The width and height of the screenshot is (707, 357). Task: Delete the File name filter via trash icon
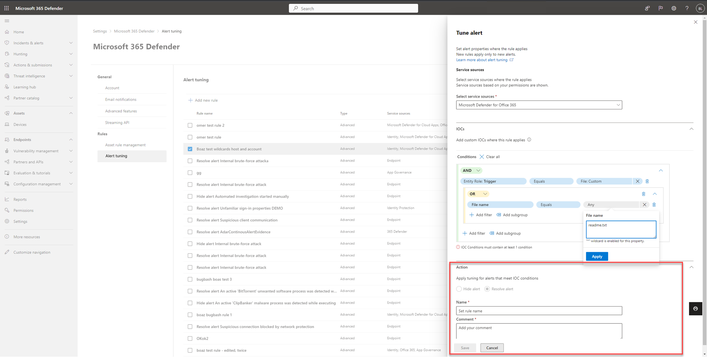tap(654, 205)
